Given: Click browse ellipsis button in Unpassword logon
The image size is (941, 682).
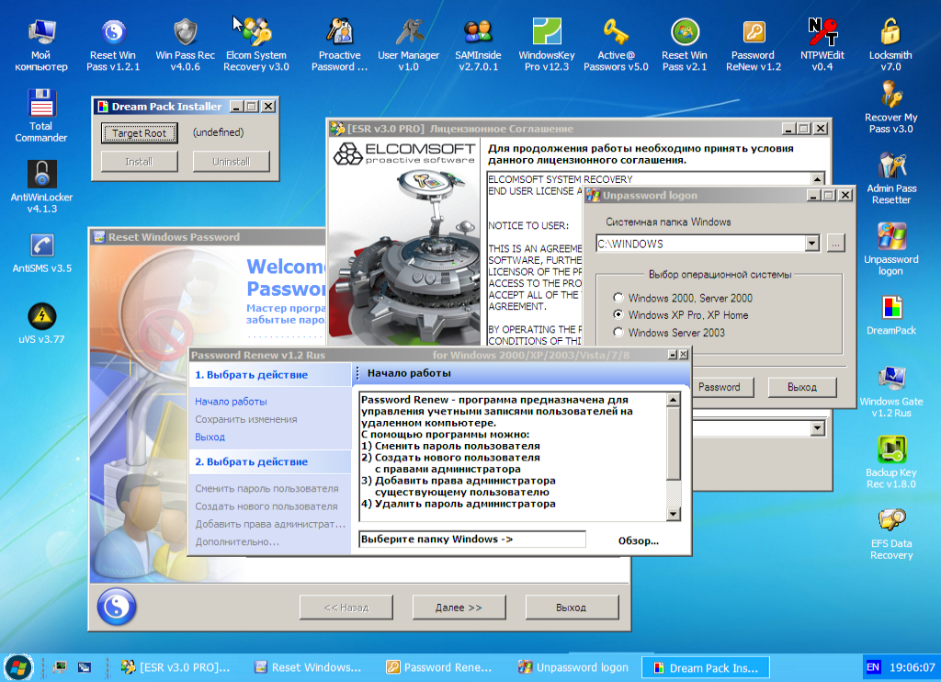Looking at the screenshot, I should coord(835,244).
